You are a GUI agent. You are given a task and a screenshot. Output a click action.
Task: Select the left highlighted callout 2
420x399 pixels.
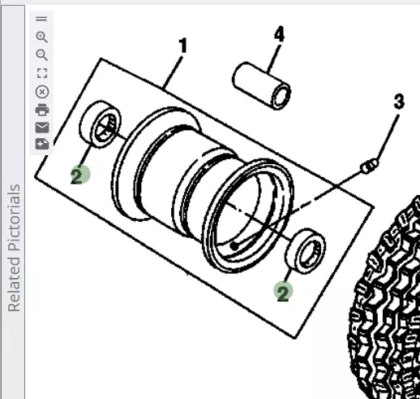click(80, 175)
